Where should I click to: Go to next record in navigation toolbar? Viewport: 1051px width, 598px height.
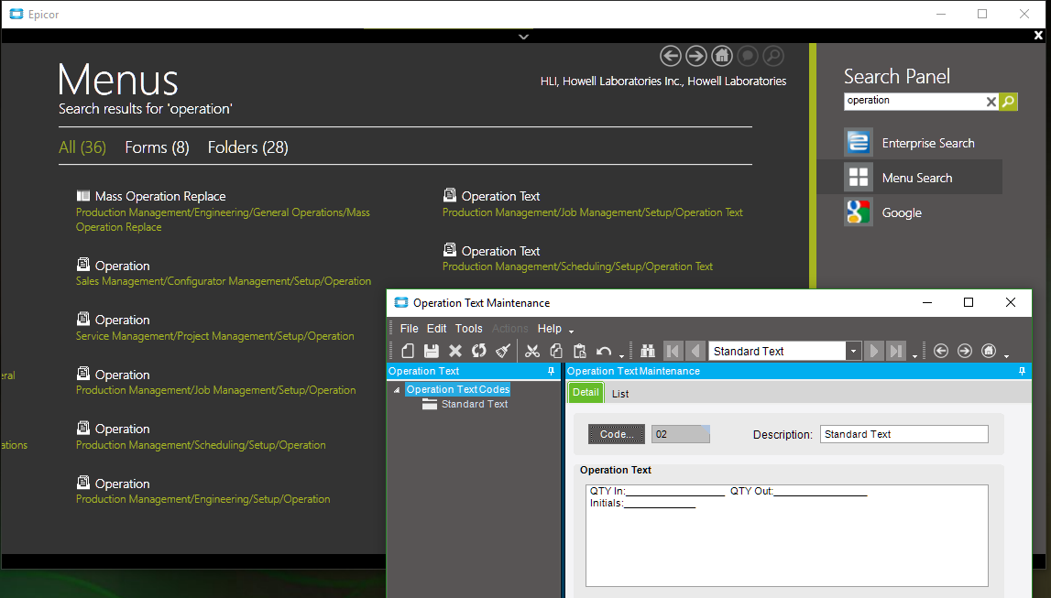point(873,351)
